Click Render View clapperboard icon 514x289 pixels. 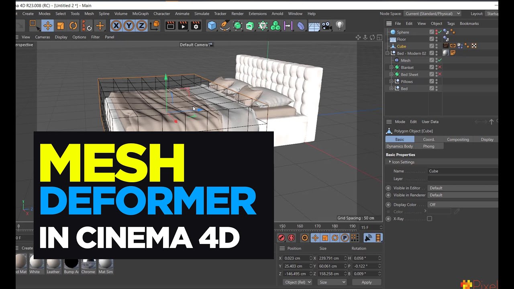(170, 26)
